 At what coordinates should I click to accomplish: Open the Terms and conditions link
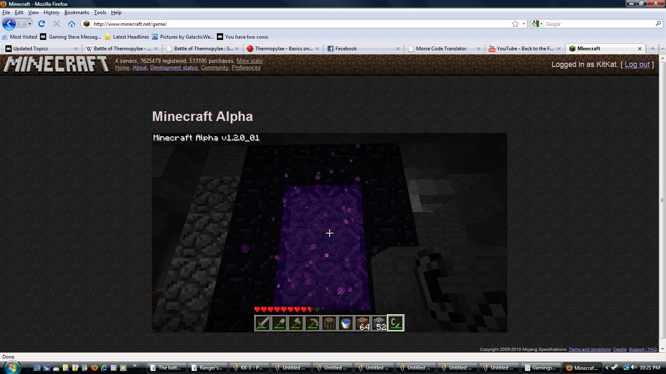tap(590, 349)
